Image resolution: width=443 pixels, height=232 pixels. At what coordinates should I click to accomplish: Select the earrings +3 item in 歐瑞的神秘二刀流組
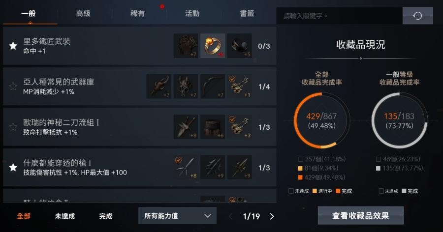239,127
